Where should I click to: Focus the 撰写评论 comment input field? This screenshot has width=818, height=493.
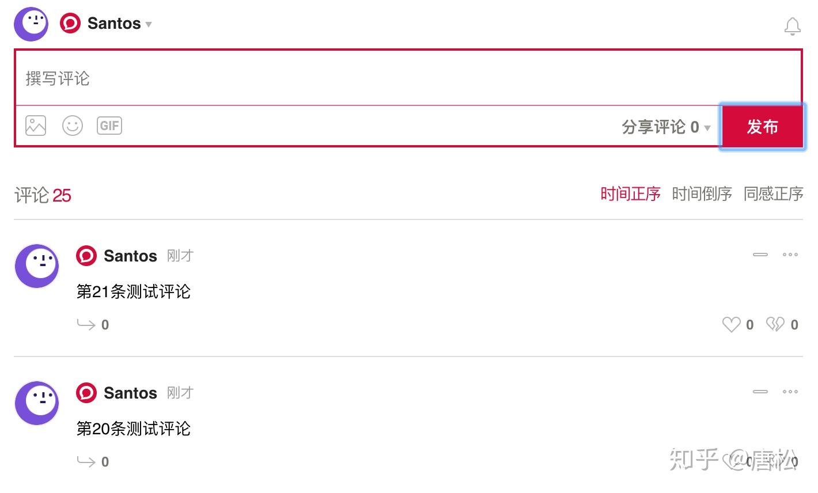(408, 78)
